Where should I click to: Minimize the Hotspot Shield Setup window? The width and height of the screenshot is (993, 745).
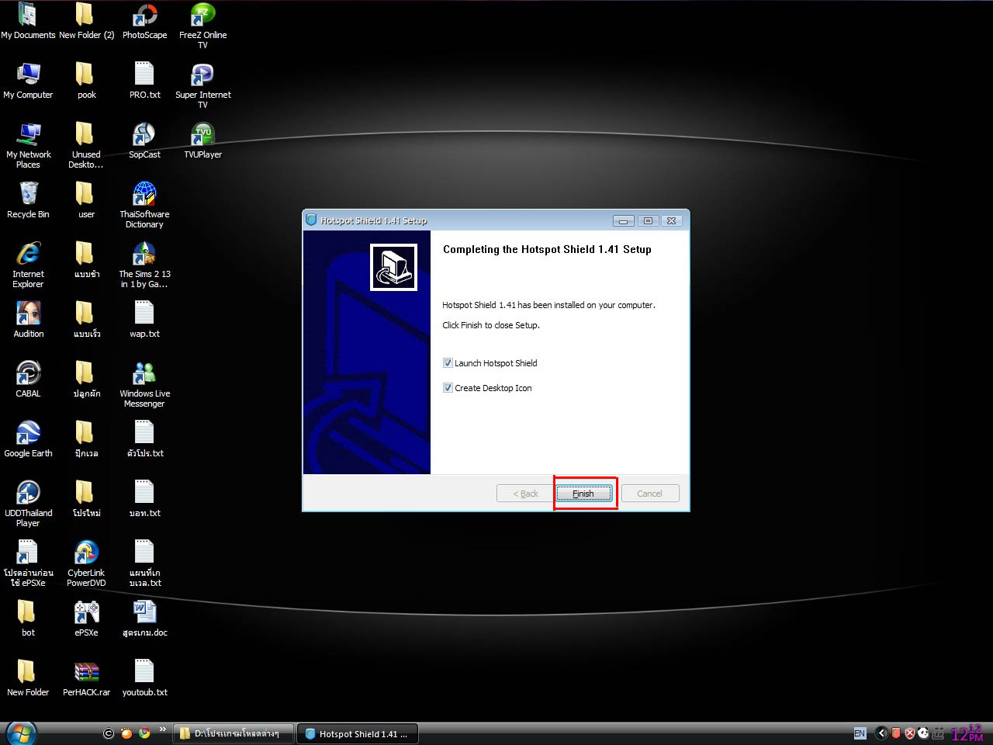click(623, 221)
